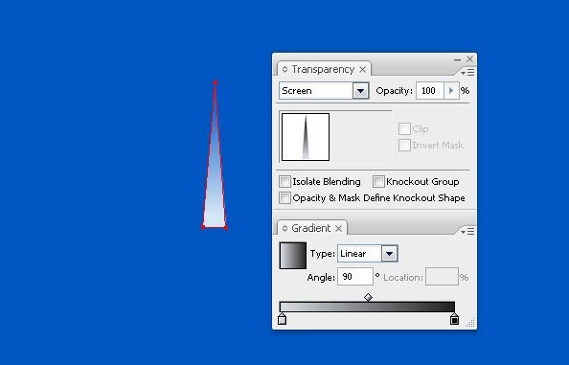Edit the gradient Angle field
This screenshot has width=569, height=365.
click(x=355, y=277)
